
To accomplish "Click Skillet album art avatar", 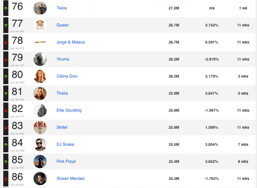I will pyautogui.click(x=40, y=127).
